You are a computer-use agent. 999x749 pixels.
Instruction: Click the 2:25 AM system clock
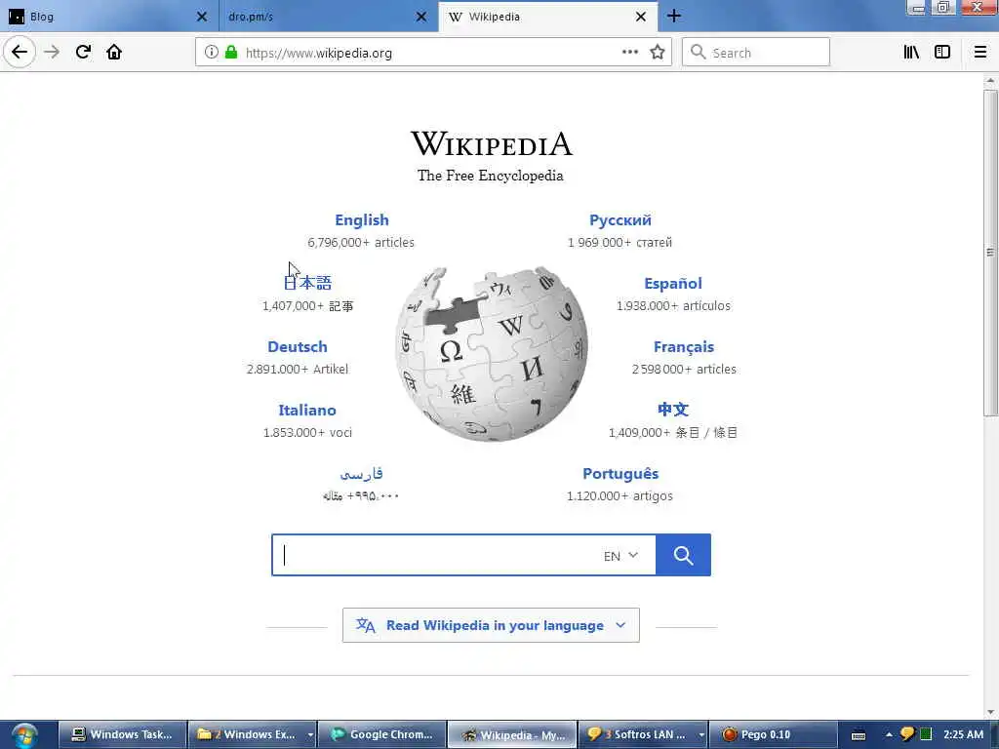963,735
